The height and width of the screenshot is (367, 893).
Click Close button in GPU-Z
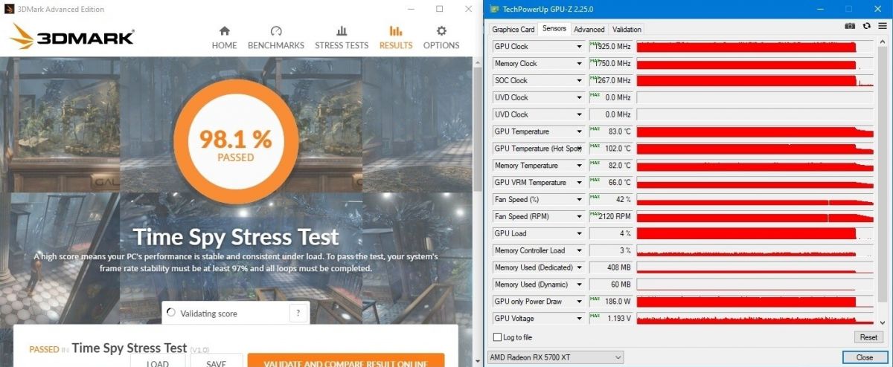click(x=865, y=357)
